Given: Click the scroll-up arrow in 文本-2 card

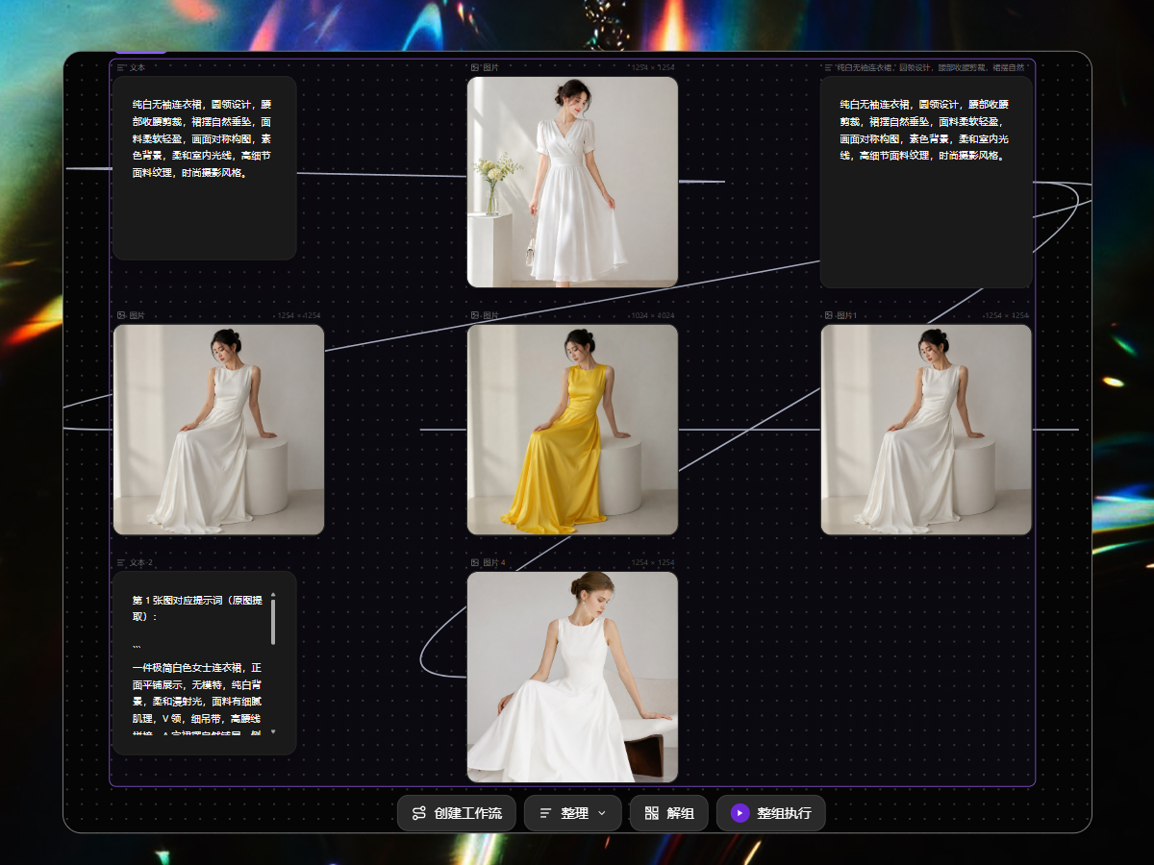Looking at the screenshot, I should (x=273, y=594).
